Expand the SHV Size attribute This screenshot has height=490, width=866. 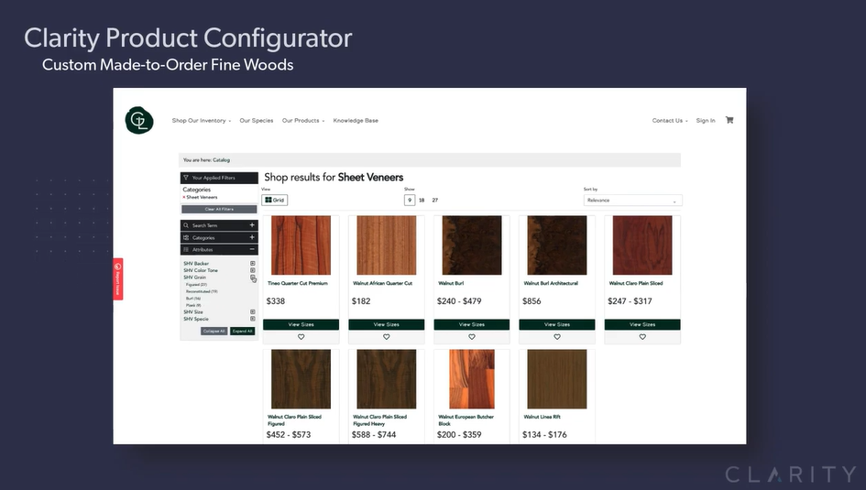click(x=252, y=311)
